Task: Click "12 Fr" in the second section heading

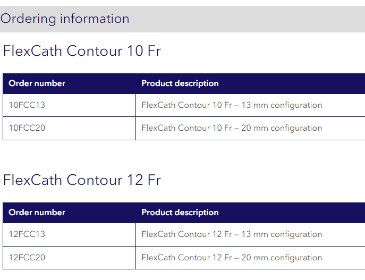Action: 143,180
